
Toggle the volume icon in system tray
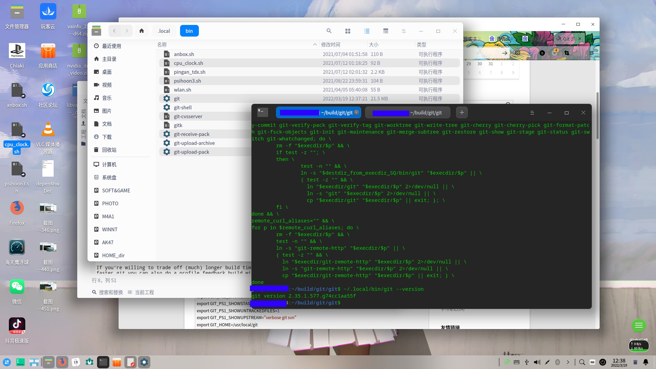[537, 362]
